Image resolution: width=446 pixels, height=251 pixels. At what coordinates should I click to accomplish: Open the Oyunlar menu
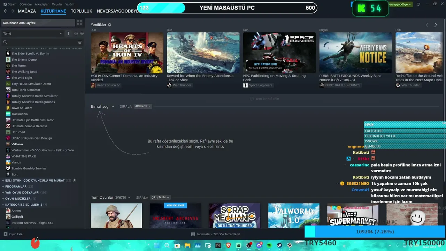(57, 4)
